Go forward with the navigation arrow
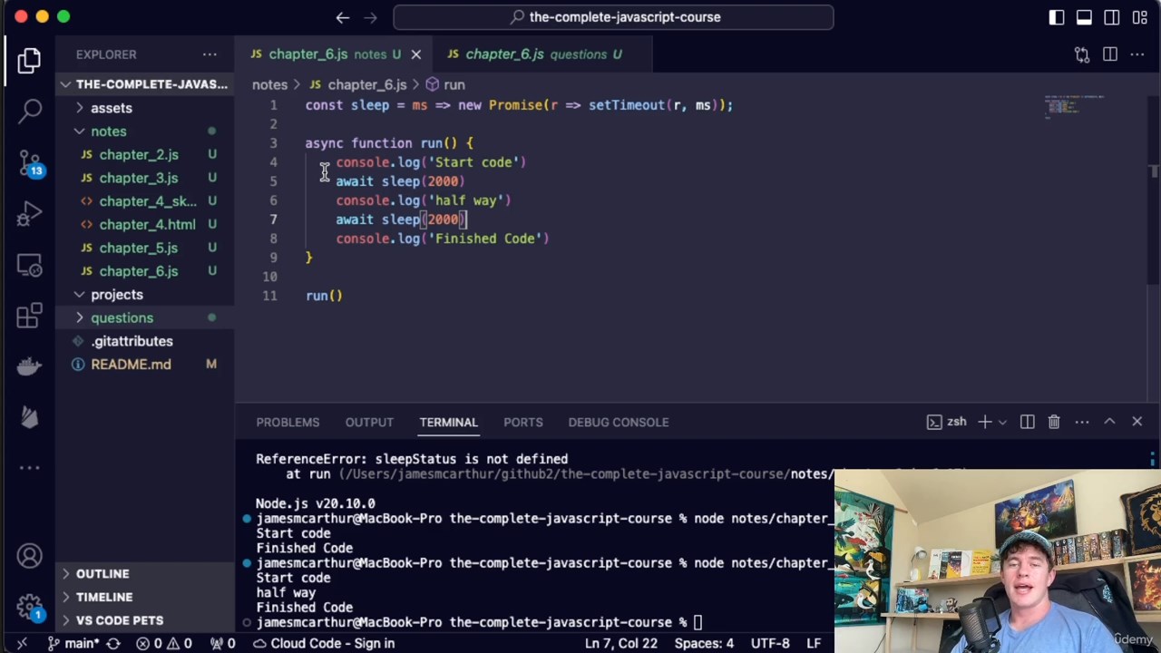The image size is (1161, 653). [x=370, y=16]
